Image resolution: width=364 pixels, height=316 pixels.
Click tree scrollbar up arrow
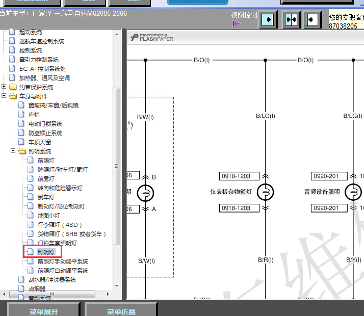(117, 34)
